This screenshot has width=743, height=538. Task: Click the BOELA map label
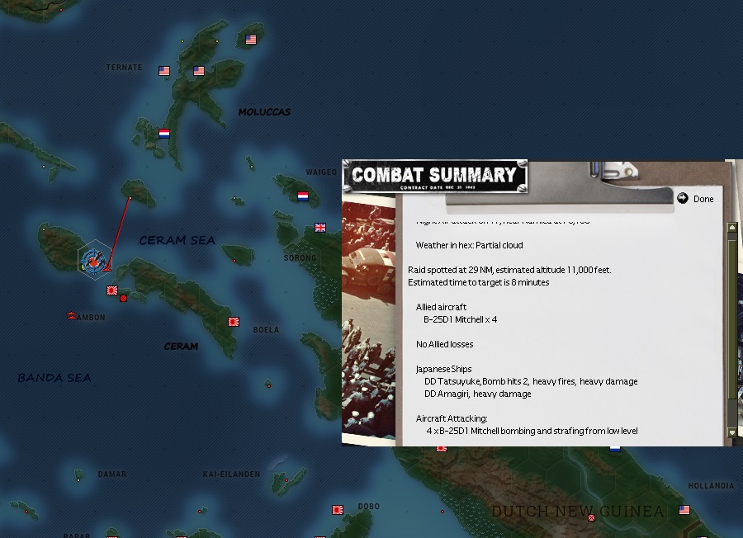(267, 329)
